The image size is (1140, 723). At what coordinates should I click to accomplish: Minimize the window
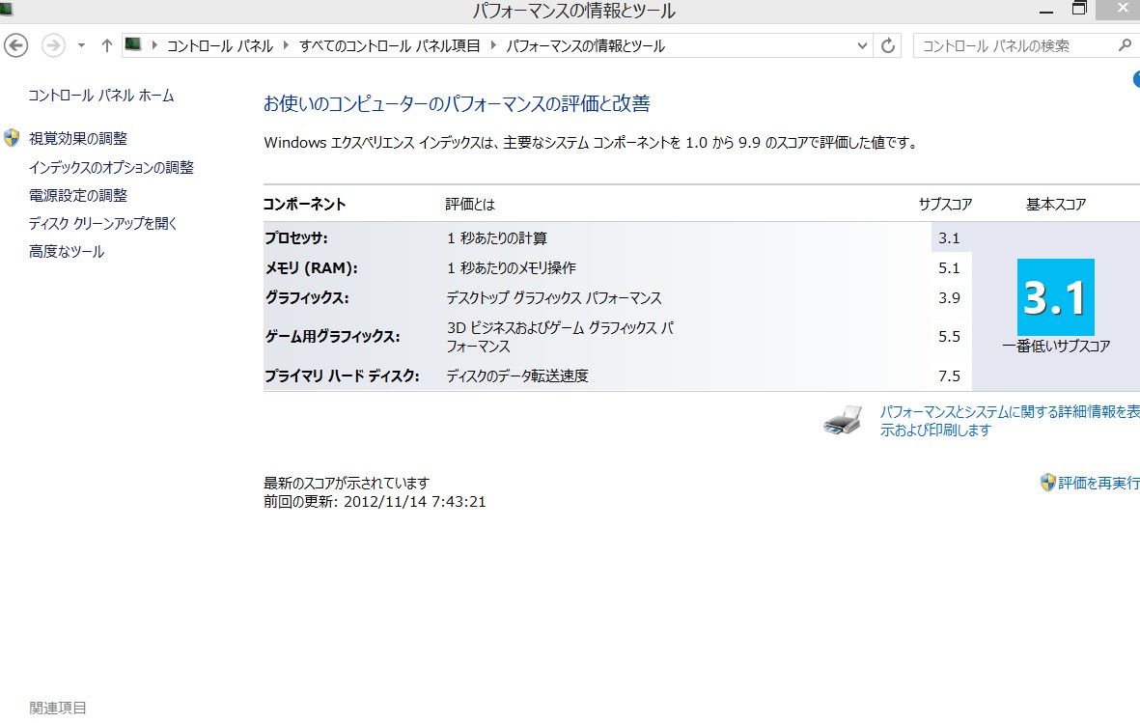coord(1046,11)
